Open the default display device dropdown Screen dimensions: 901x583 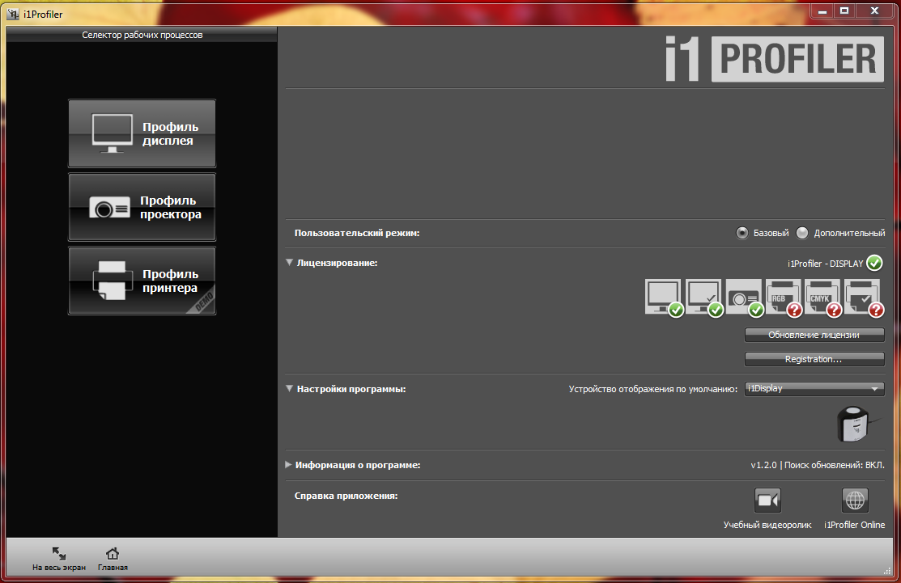(814, 388)
